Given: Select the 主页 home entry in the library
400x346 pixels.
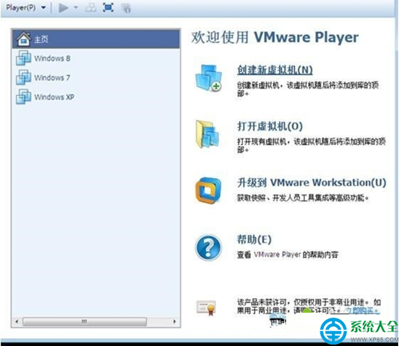Looking at the screenshot, I should click(x=96, y=39).
